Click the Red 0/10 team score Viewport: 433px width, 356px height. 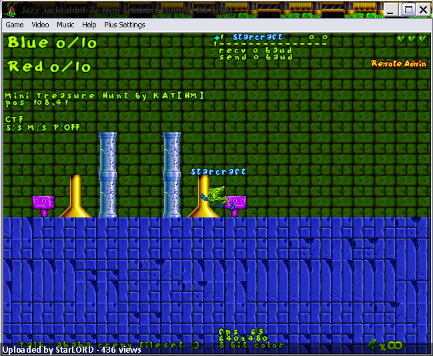49,67
